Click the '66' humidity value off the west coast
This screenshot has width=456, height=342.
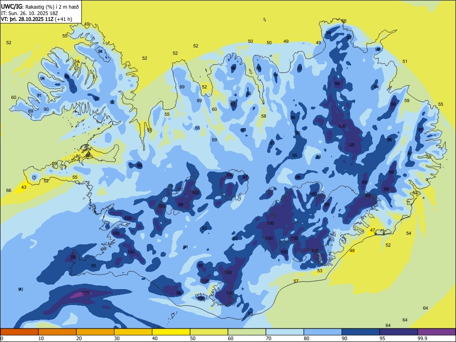point(9,191)
